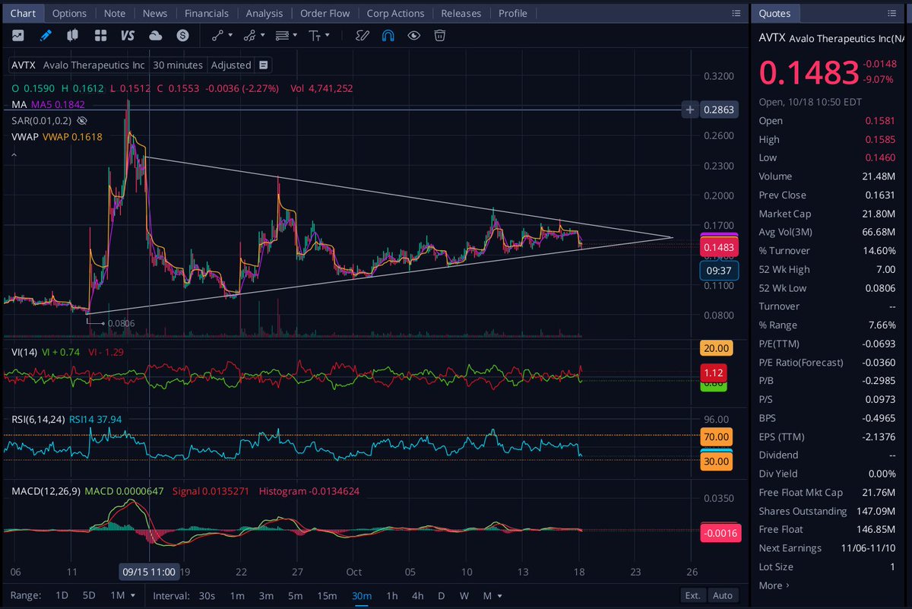Select the 15m interval

tap(327, 595)
